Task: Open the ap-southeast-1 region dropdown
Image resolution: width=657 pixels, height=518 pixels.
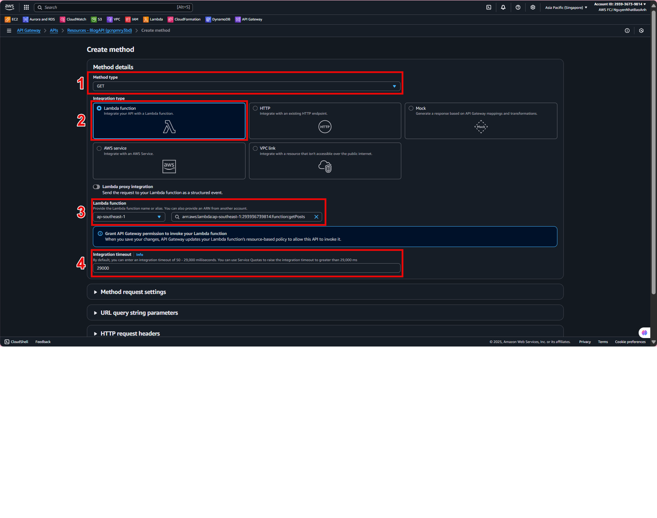Action: (129, 217)
